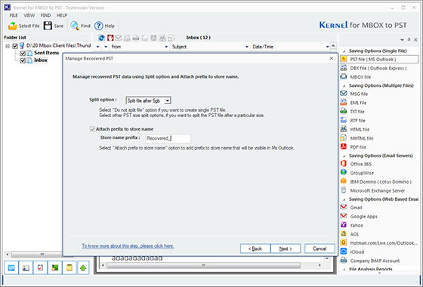The height and width of the screenshot is (287, 423).
Task: Open the FIND menu
Action: pos(45,15)
